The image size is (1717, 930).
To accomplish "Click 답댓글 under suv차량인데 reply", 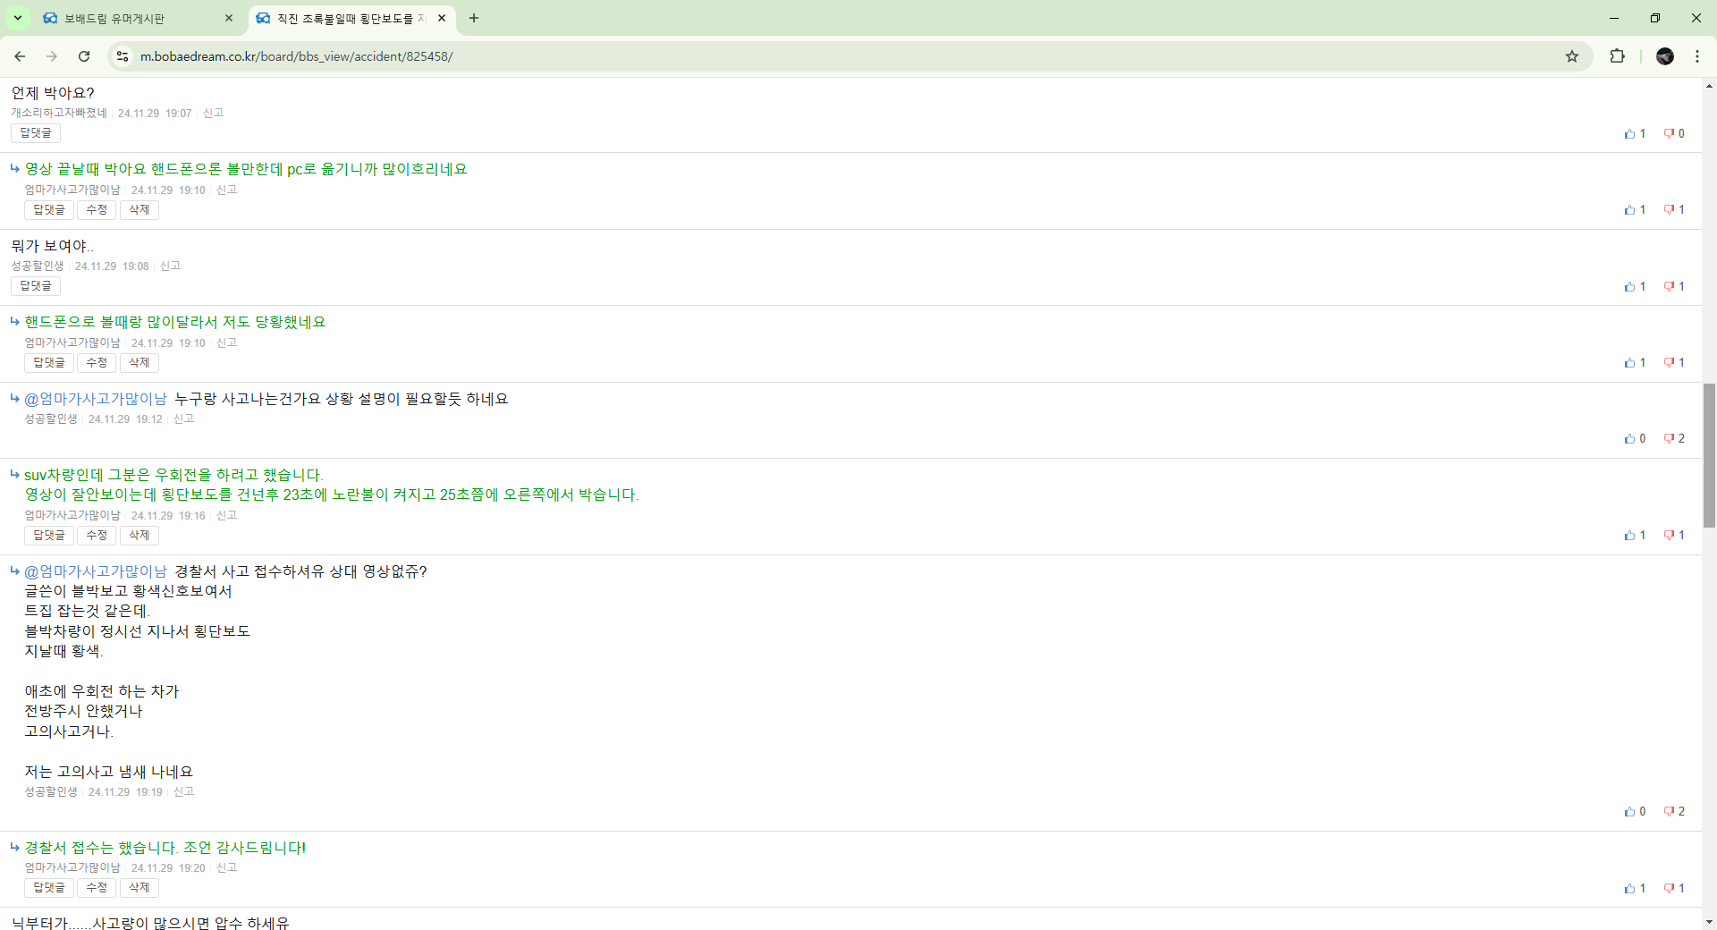I will (x=49, y=536).
